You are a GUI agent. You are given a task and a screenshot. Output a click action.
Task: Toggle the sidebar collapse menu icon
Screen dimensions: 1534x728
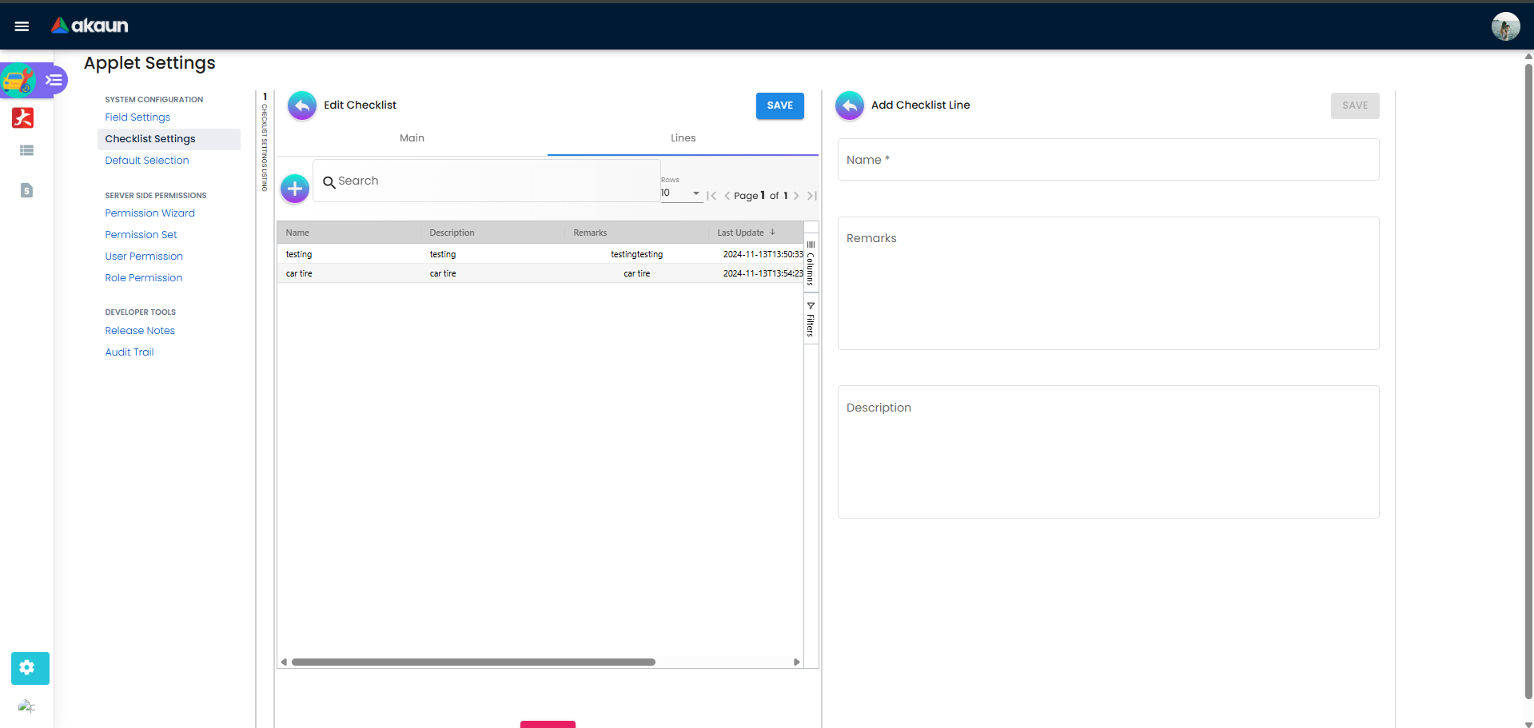(54, 80)
